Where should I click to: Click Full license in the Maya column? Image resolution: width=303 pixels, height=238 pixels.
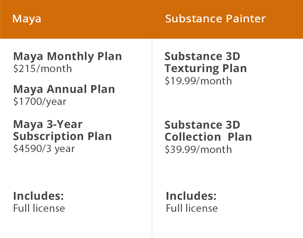[39, 208]
